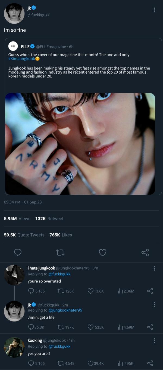Viewport: 163px width, 370px height.
Task: Open the ELLE magazine profile avatar
Action: 13,47
